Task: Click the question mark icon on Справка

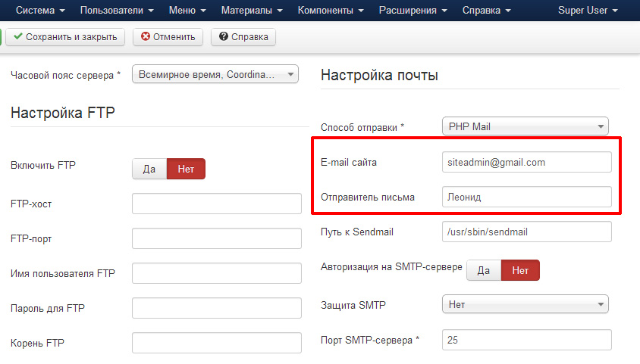Action: [x=224, y=36]
